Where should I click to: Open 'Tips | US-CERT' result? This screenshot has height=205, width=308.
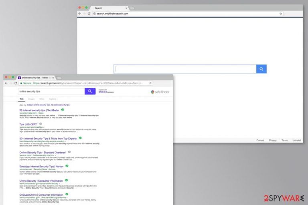(28, 125)
